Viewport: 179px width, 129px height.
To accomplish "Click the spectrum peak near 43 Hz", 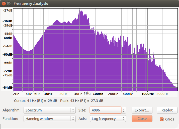I will pyautogui.click(x=80, y=10).
